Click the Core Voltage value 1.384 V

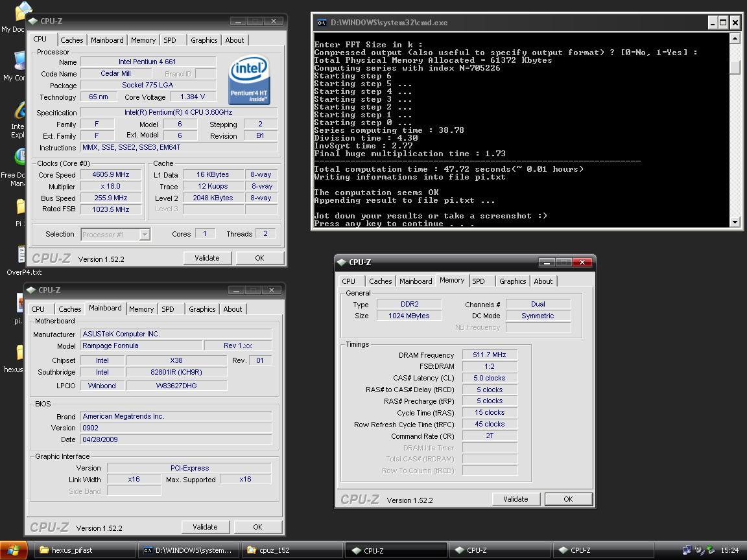tap(193, 97)
